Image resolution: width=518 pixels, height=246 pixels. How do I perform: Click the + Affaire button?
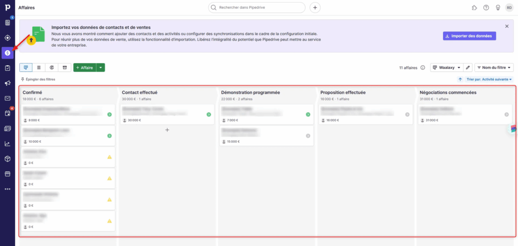tap(84, 67)
